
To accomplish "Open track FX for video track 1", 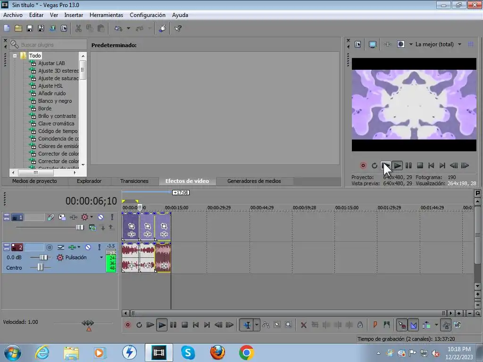I will 73,217.
